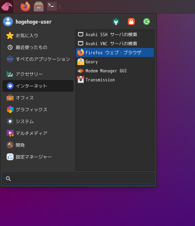Launch Firefox ウェブ・ブラウザ entry
The image size is (195, 226).
pos(115,53)
